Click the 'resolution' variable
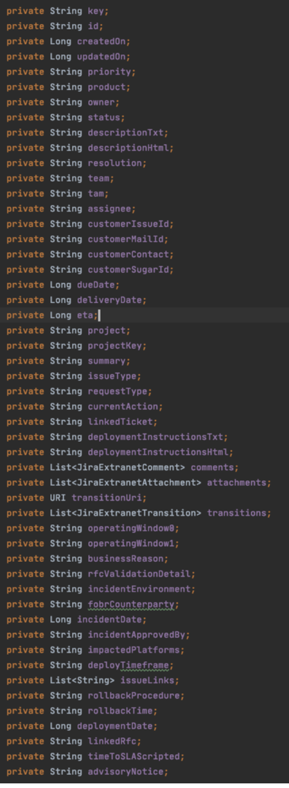Image resolution: width=289 pixels, height=788 pixels. [x=114, y=163]
